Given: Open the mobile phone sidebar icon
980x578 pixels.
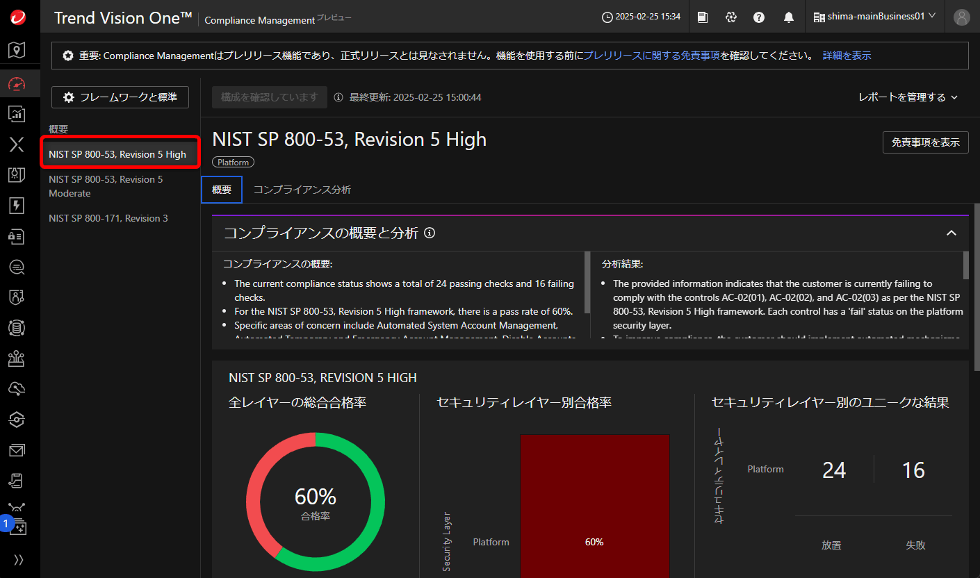Looking at the screenshot, I should point(17,481).
